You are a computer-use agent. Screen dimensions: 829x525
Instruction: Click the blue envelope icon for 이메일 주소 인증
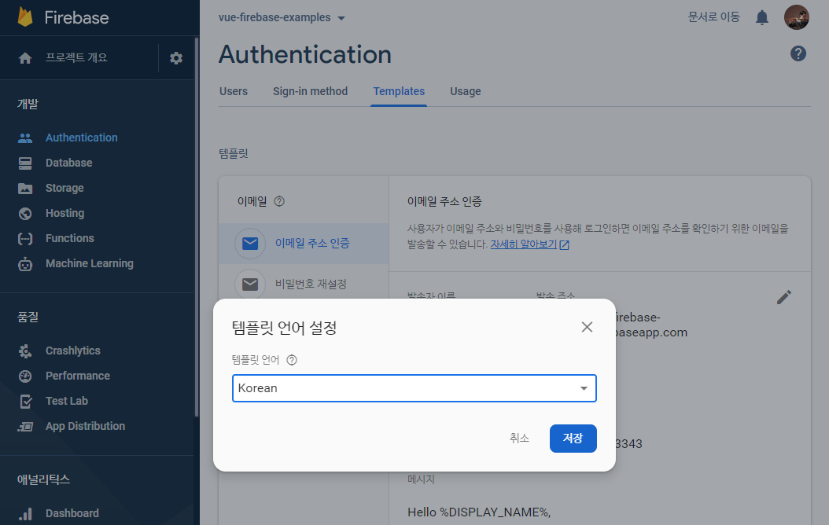pyautogui.click(x=250, y=244)
